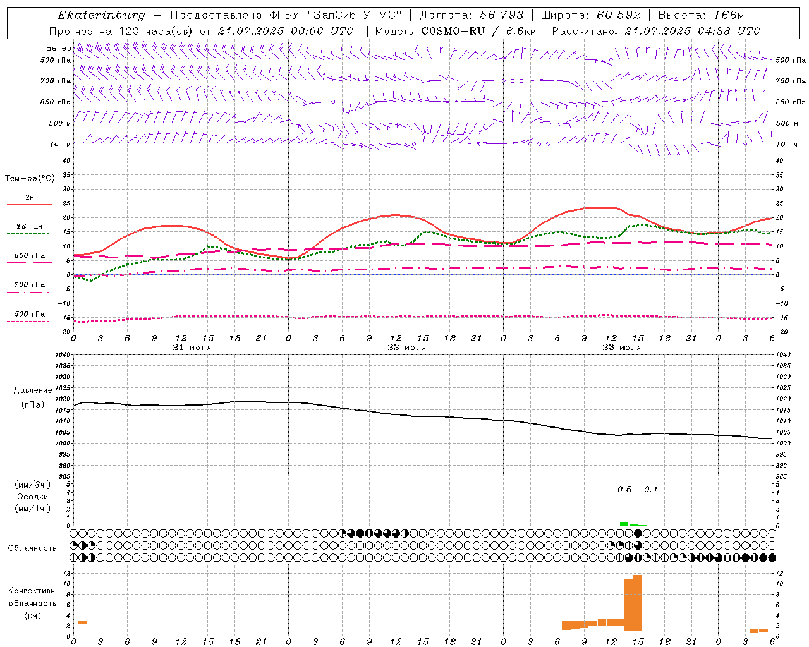The width and height of the screenshot is (809, 647).
Task: Click the 'Конвективн.' convective cloud label
Action: 33,591
